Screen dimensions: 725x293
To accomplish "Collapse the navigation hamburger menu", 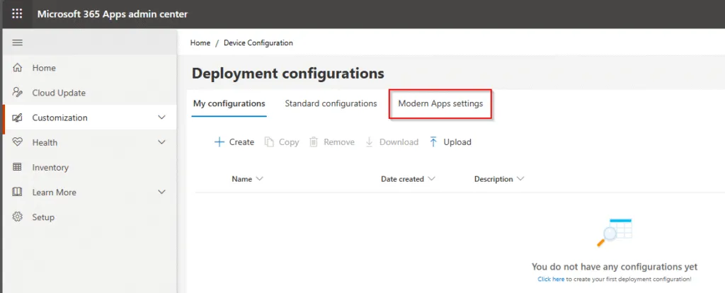I will 17,43.
